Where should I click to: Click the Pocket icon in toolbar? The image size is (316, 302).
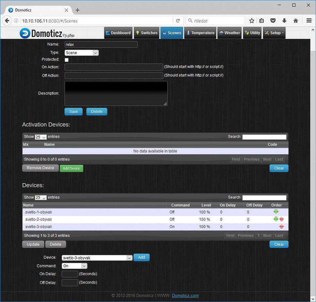(x=273, y=21)
